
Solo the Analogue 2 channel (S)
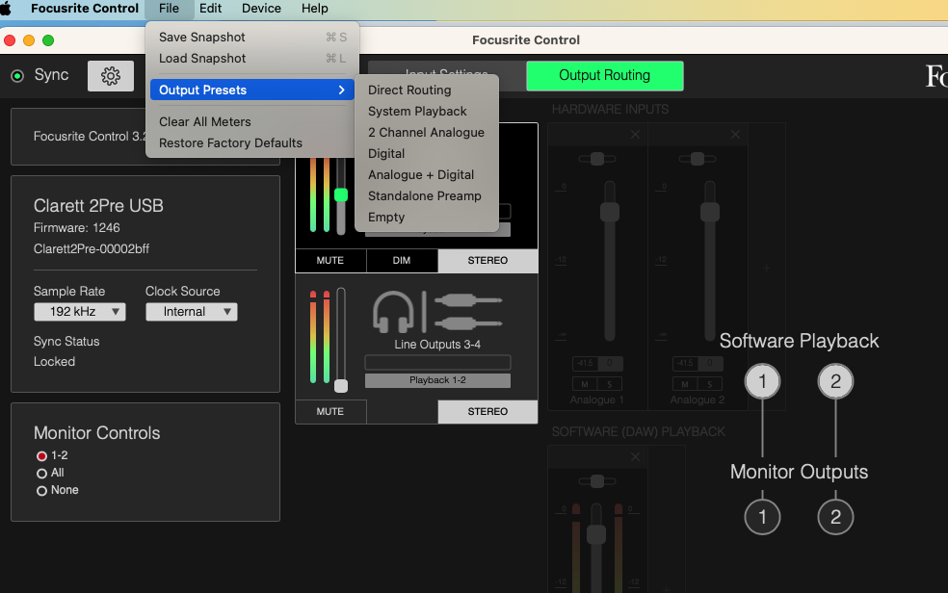point(710,384)
